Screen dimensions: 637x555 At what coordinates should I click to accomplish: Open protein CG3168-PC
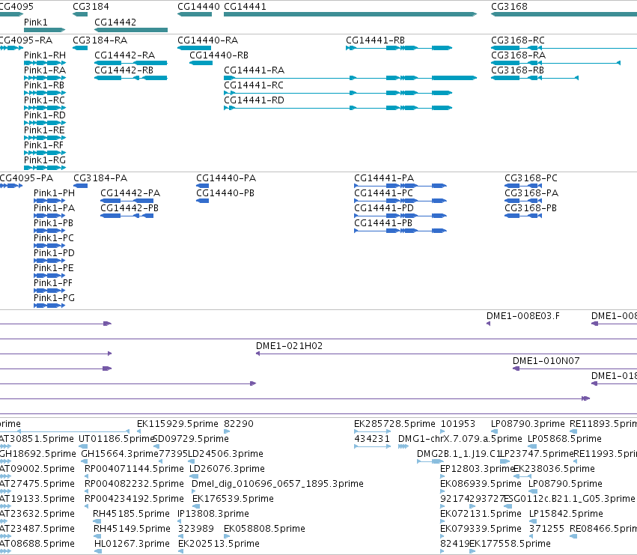pos(531,178)
